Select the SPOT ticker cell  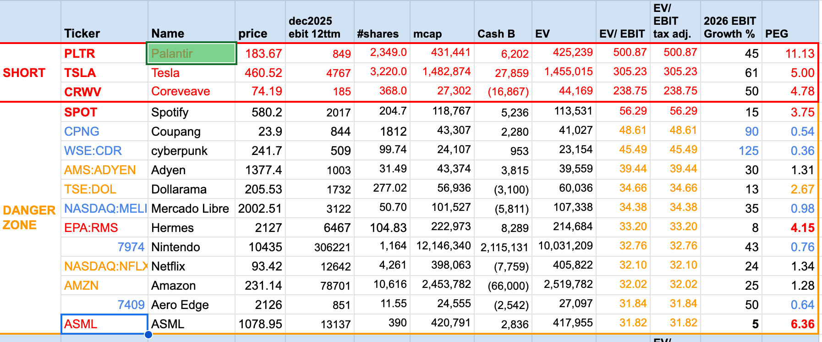point(104,112)
